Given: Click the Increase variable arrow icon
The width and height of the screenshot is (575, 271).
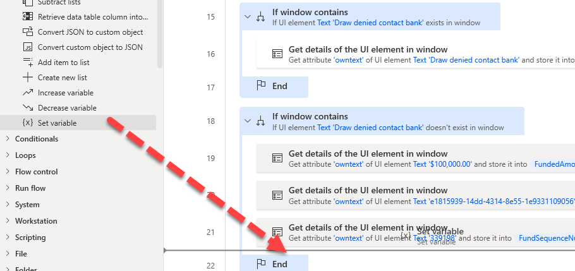Looking at the screenshot, I should point(28,93).
